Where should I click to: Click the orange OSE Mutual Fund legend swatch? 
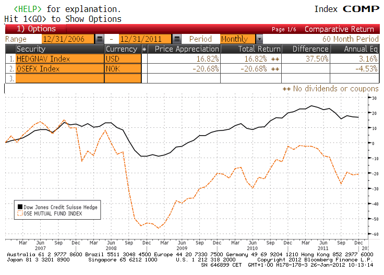click(20, 213)
